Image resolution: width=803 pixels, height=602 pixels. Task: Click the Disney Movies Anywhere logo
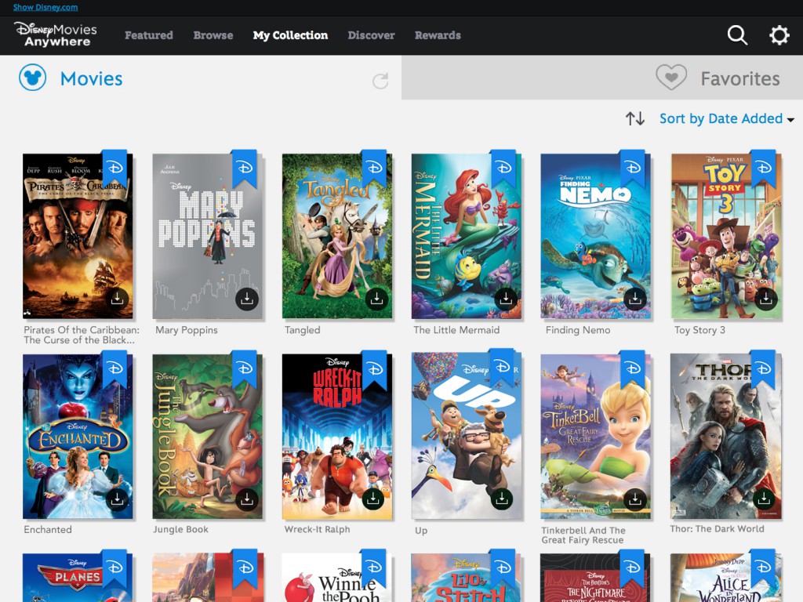coord(56,34)
